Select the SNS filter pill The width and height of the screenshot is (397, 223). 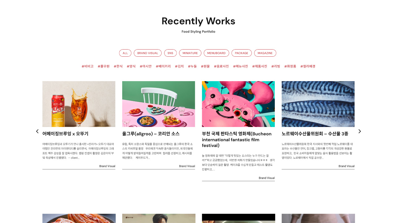(170, 53)
